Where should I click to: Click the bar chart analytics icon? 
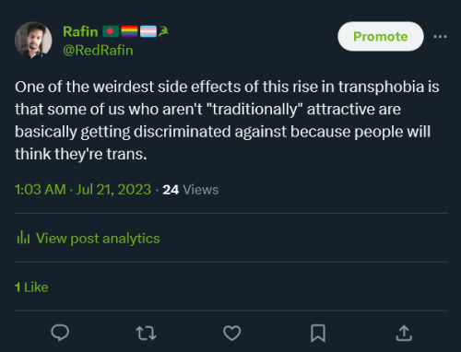23,238
